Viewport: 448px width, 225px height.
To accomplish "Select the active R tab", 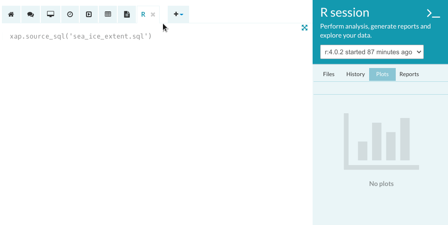I will click(143, 15).
